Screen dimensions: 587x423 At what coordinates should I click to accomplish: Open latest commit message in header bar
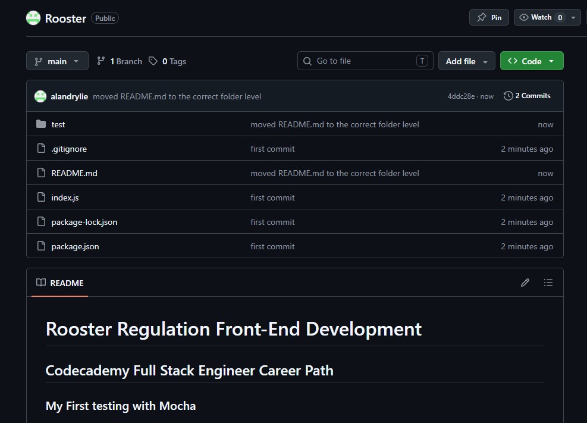177,96
